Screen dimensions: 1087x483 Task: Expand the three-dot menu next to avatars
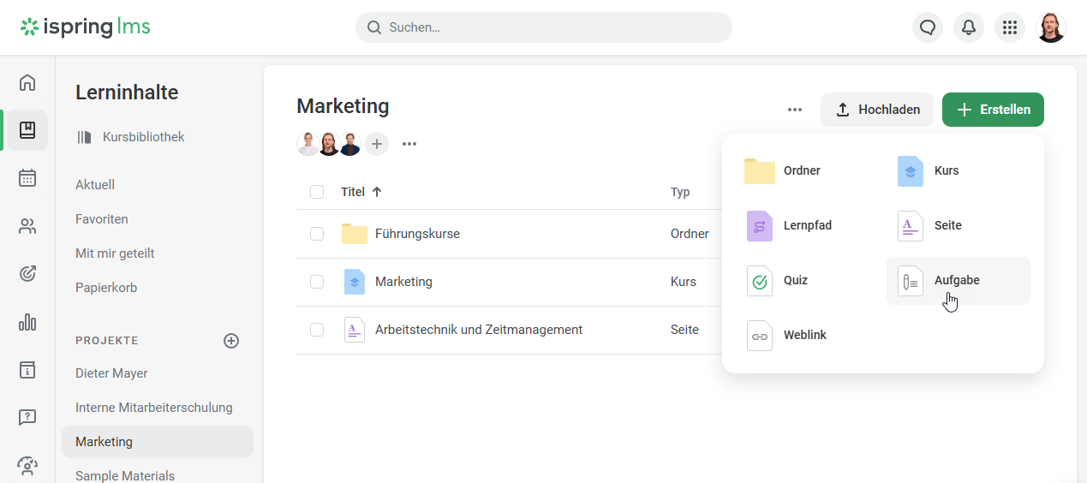tap(409, 144)
